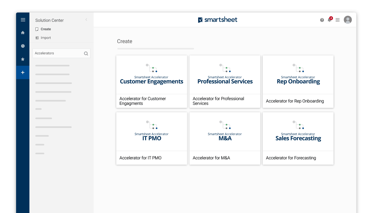
Task: Click the user profile avatar
Action: pos(348,20)
